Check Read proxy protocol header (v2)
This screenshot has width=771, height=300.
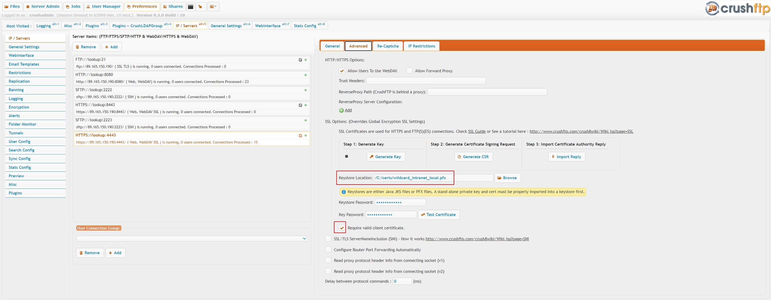[328, 271]
